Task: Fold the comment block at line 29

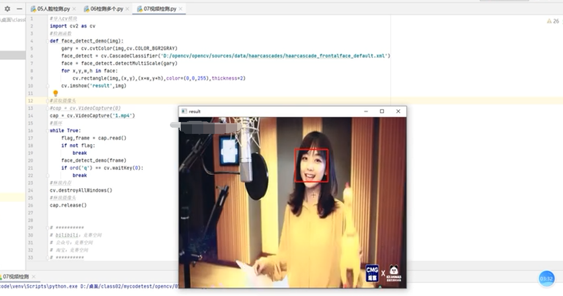Action: pyautogui.click(x=48, y=228)
